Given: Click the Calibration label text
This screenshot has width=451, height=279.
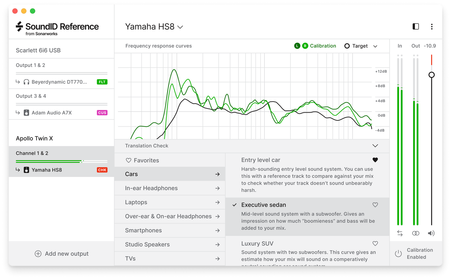Looking at the screenshot, I should (323, 46).
